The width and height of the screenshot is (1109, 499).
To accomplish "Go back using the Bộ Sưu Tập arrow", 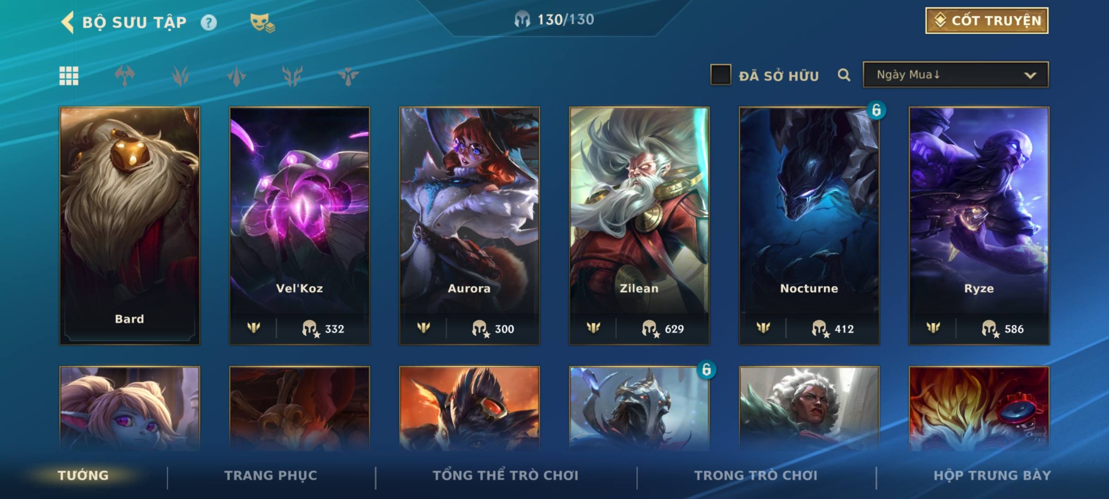I will [67, 22].
